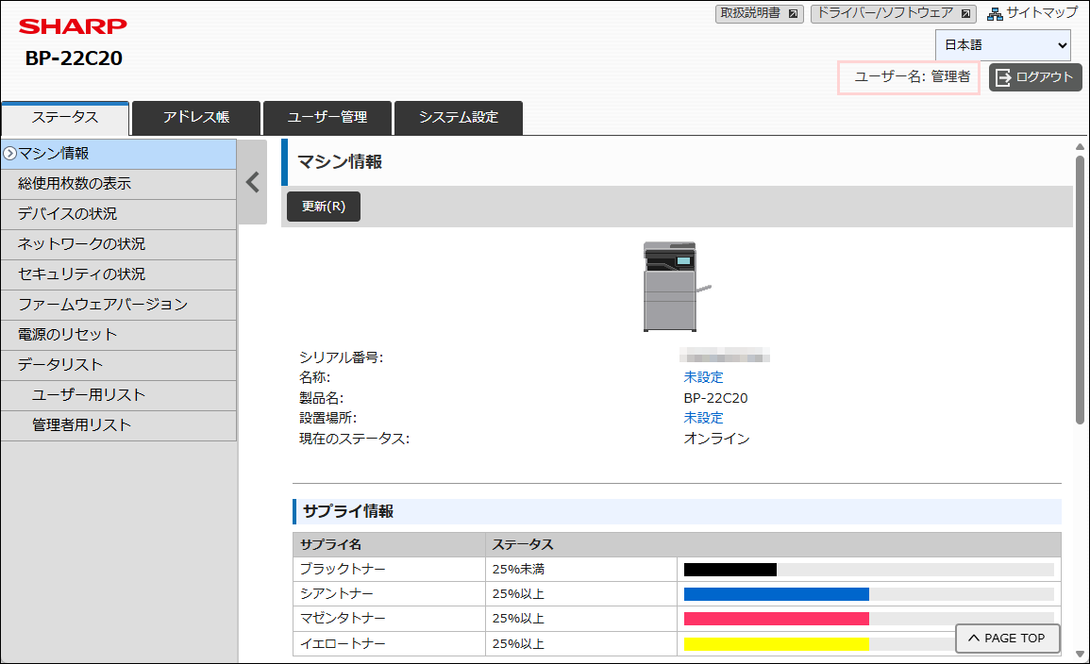Click the シアントナー row name
1090x664 pixels.
click(337, 594)
